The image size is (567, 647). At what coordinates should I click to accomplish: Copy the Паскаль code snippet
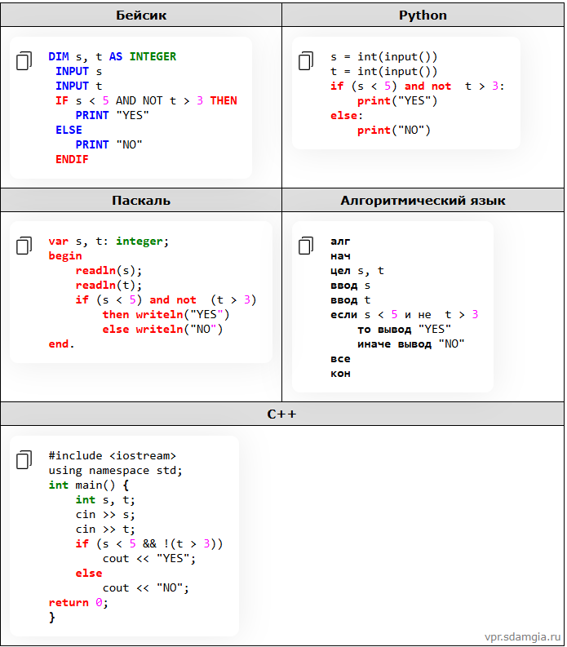point(24,245)
